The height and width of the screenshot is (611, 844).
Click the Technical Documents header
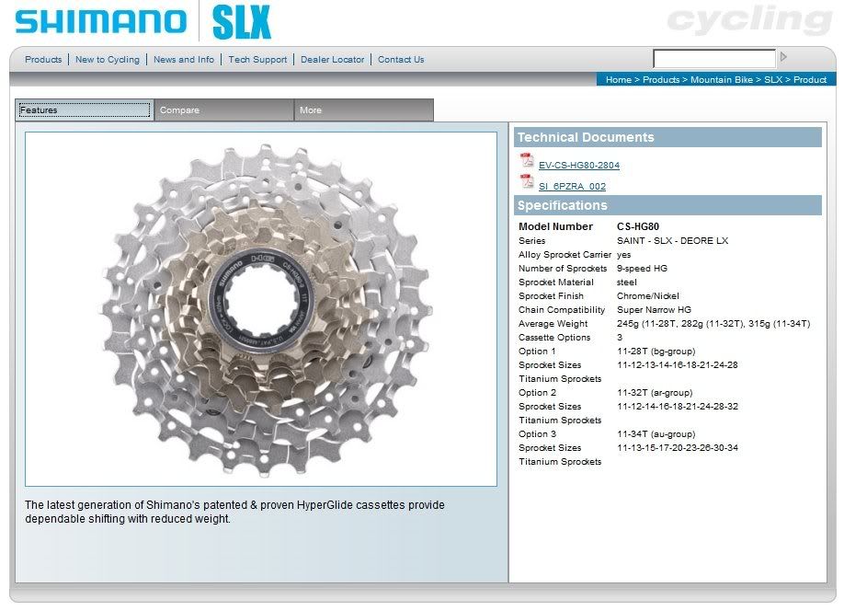coord(667,137)
